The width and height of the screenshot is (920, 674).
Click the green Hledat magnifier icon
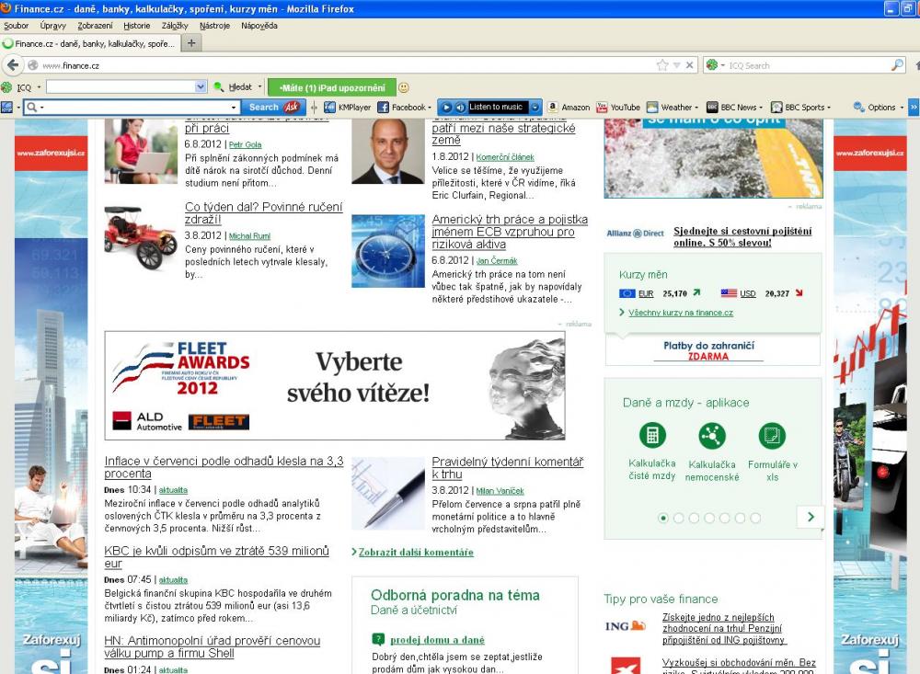tap(218, 86)
